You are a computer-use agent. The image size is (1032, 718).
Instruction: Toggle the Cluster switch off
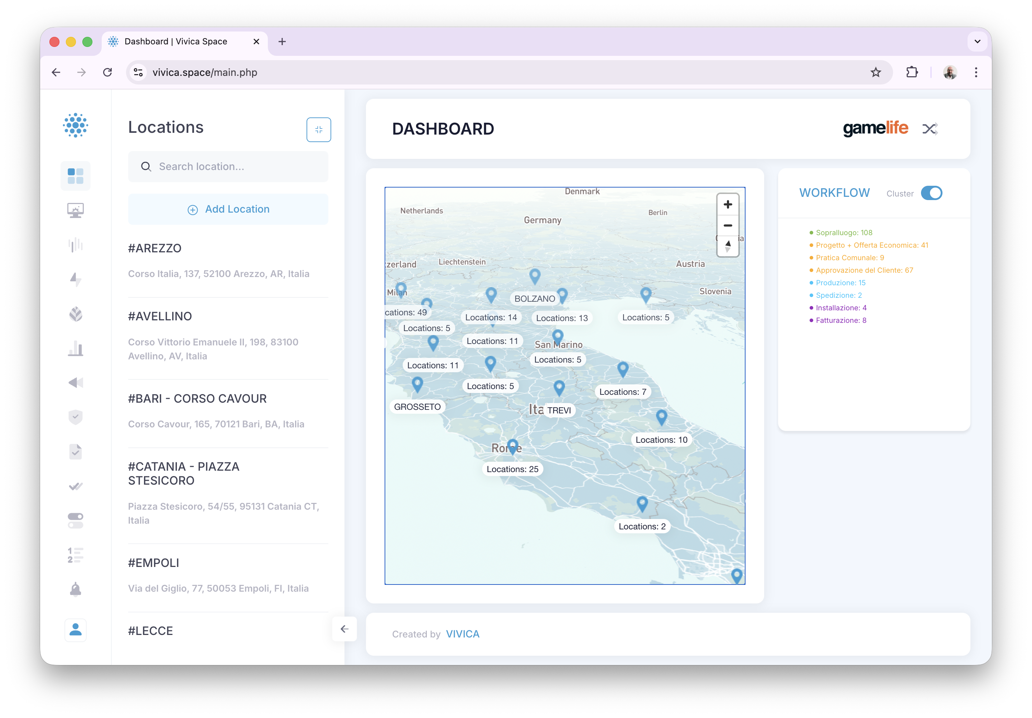(931, 193)
